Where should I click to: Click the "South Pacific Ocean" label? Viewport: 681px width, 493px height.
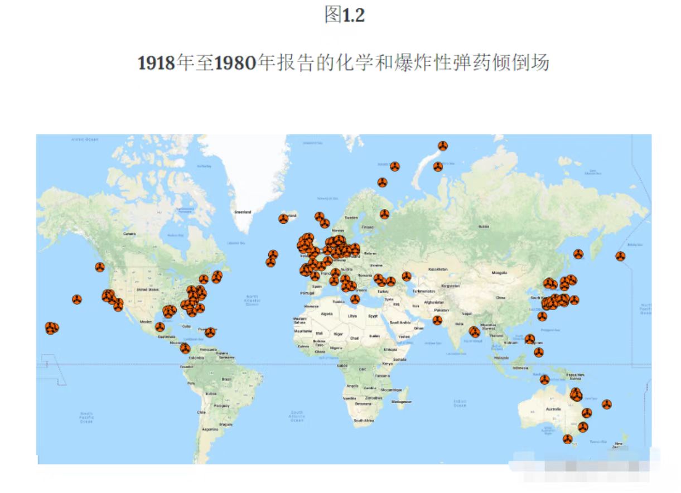pyautogui.click(x=86, y=418)
